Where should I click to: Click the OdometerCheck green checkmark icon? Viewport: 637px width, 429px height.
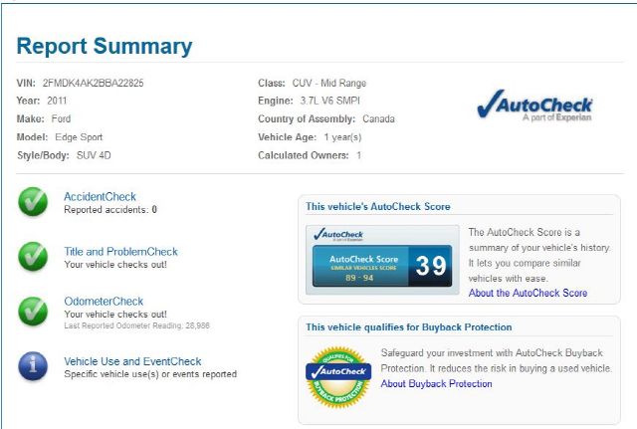pos(33,312)
